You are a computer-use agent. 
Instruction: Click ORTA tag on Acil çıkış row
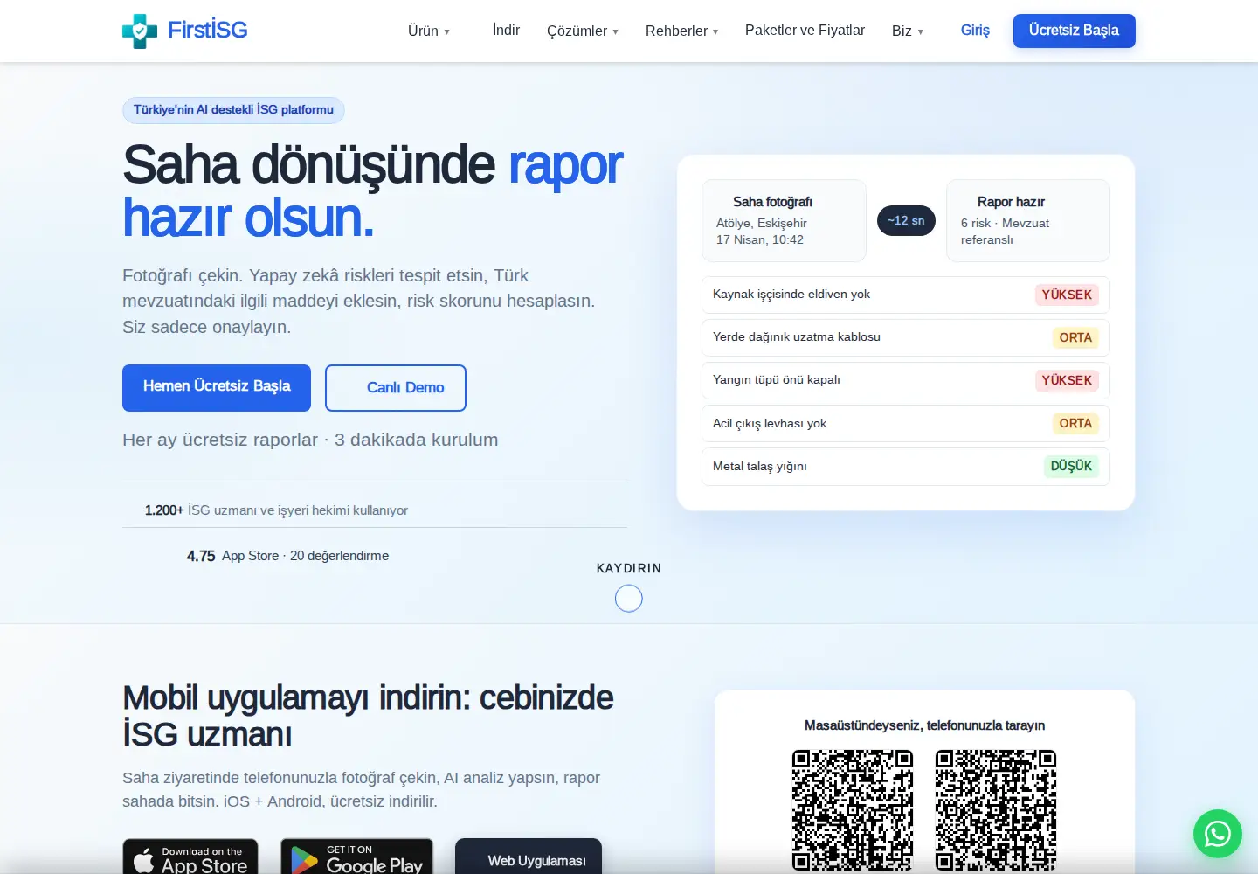[x=1075, y=423]
